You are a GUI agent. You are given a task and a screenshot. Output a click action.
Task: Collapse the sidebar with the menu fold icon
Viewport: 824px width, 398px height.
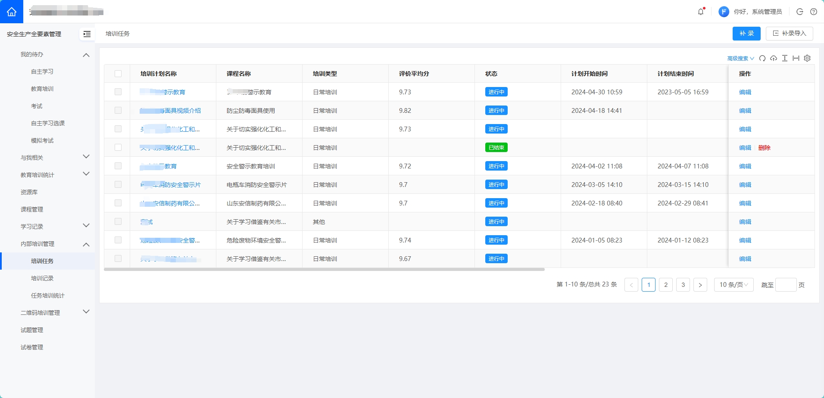(x=87, y=34)
